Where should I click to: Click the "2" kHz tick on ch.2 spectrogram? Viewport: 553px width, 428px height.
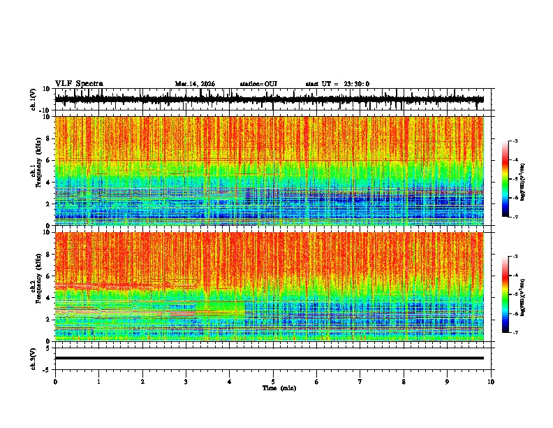click(49, 320)
